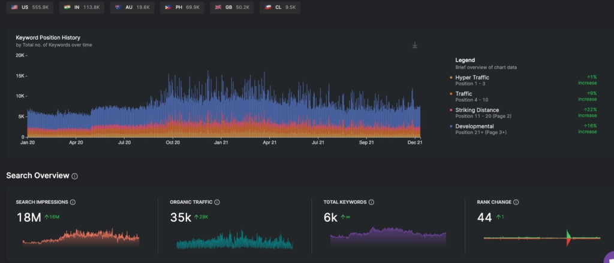This screenshot has height=263, width=614.
Task: Choose the GB country chip
Action: click(x=231, y=8)
